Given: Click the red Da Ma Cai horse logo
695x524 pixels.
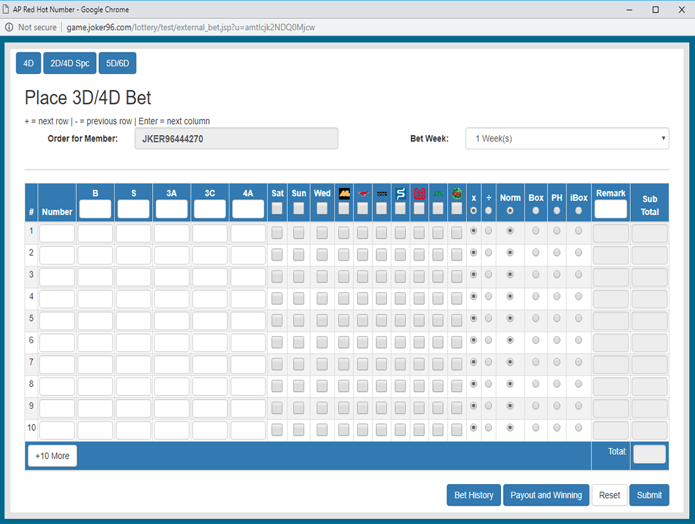Looking at the screenshot, I should 363,194.
